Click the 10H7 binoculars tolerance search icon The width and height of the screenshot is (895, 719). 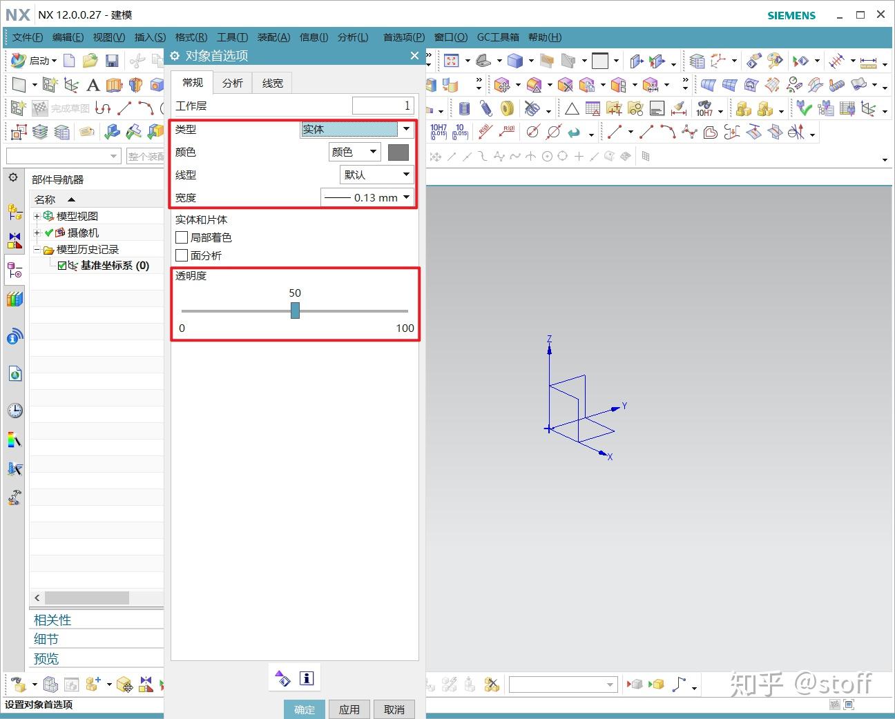pyautogui.click(x=704, y=108)
